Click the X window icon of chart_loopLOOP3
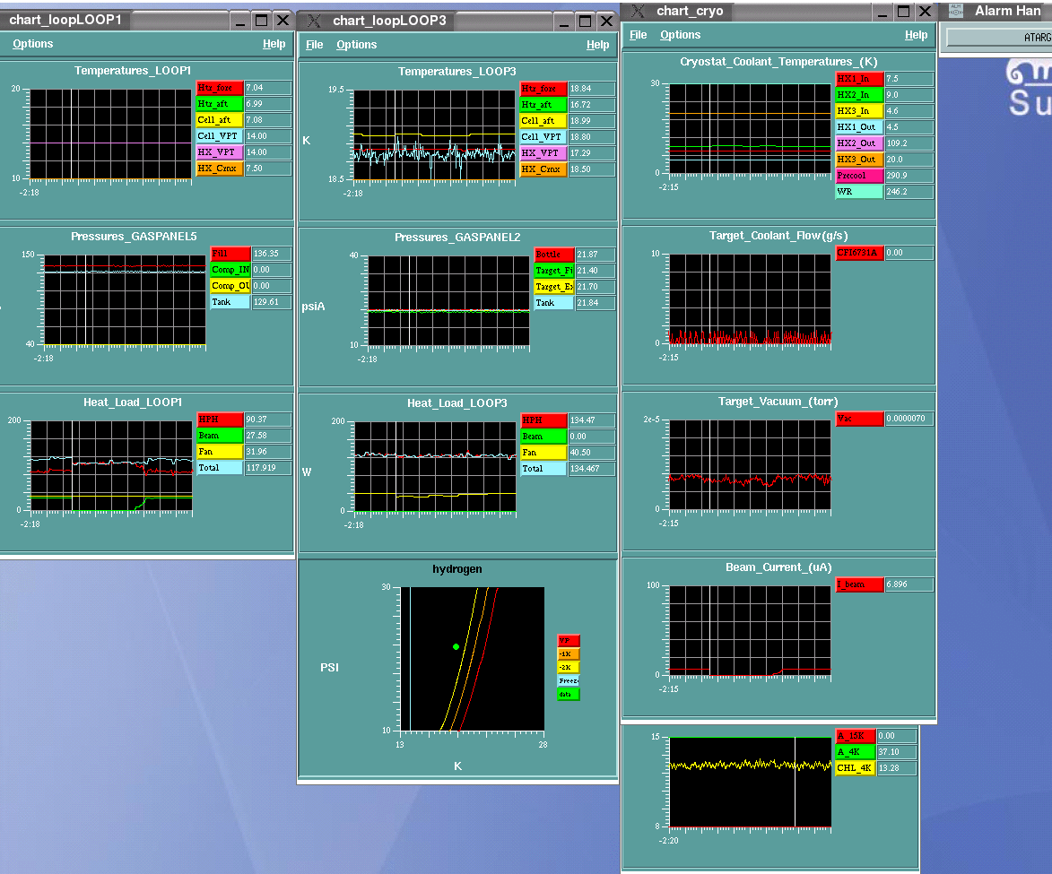The image size is (1052, 874). pyautogui.click(x=314, y=21)
